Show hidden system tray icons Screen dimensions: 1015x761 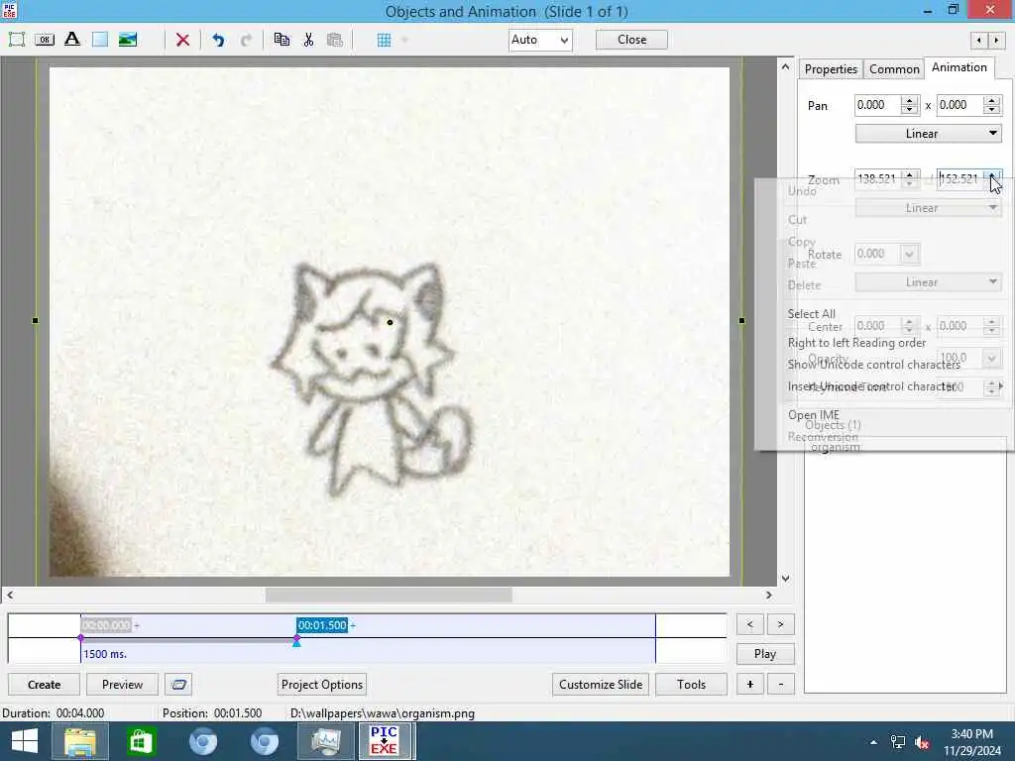pos(874,742)
